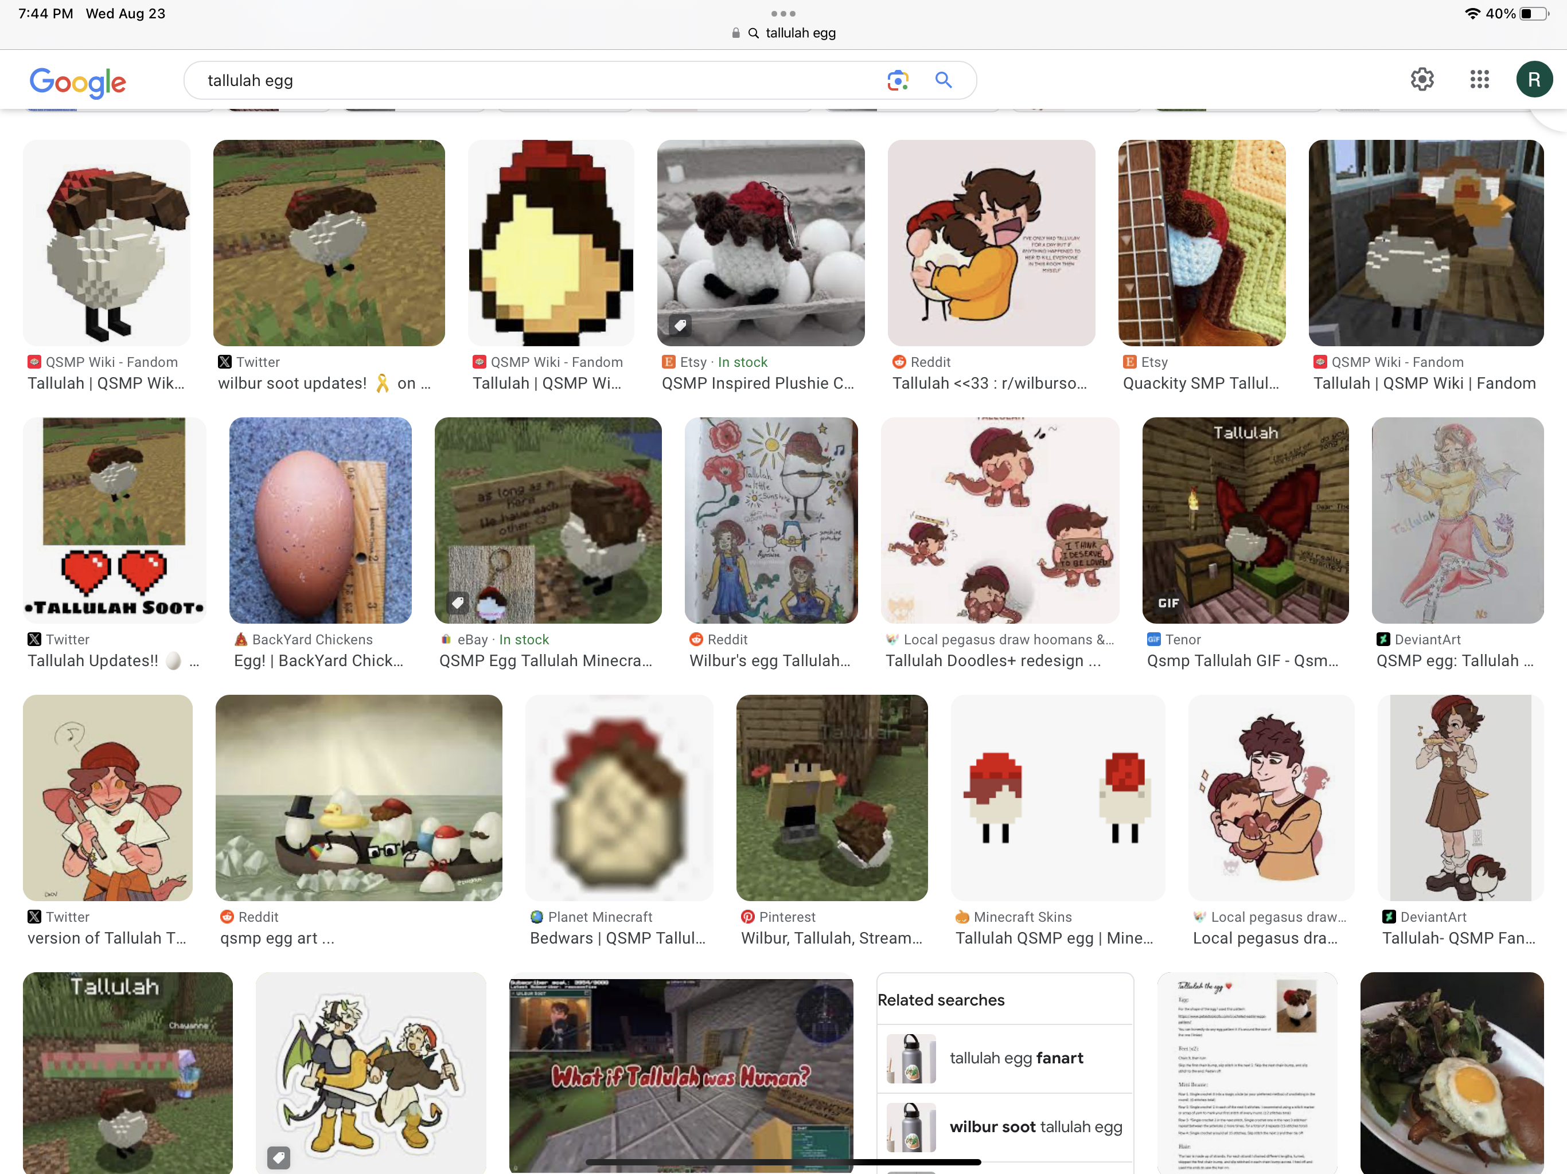Open Tallulah the egg crochet pattern image

point(1247,1073)
